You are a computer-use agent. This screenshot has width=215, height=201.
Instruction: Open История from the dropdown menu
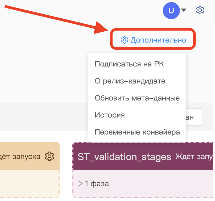[x=110, y=115]
